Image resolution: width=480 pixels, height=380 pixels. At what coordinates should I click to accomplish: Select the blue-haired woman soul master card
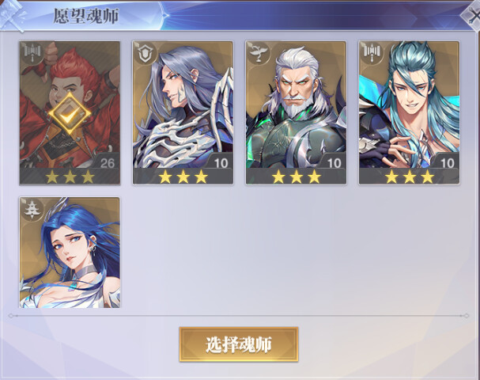[x=70, y=253]
